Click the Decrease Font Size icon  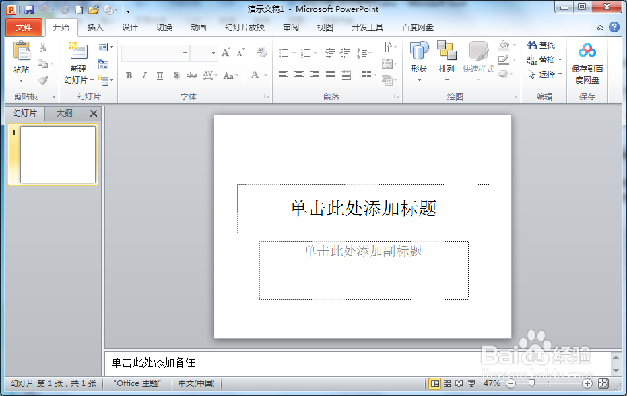(240, 53)
